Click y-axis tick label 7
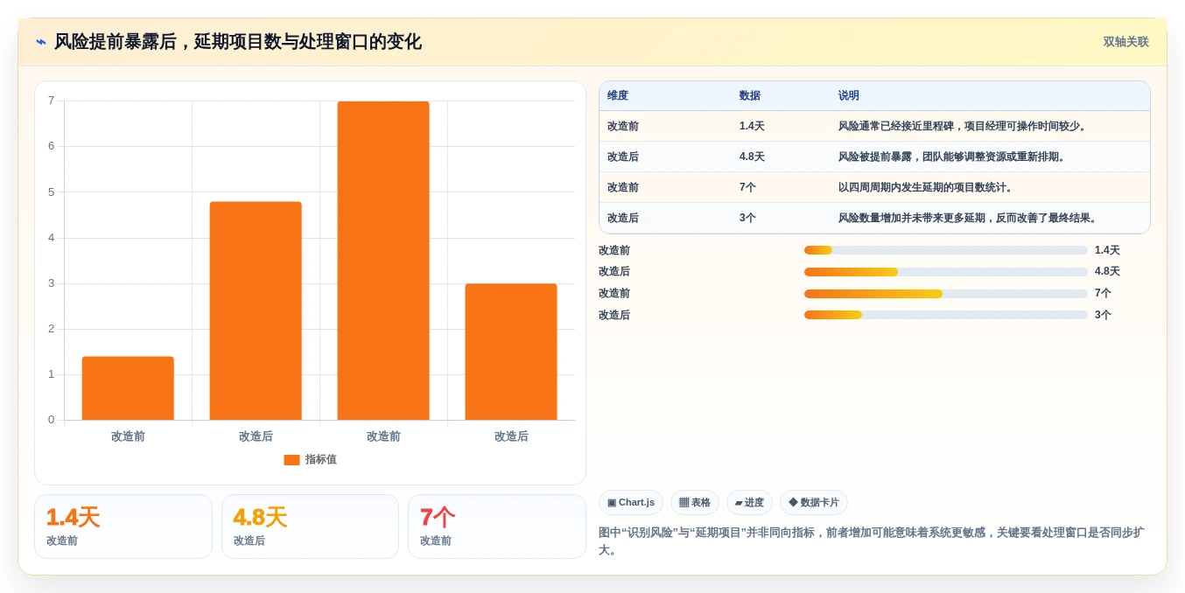1185x593 pixels. 51,101
